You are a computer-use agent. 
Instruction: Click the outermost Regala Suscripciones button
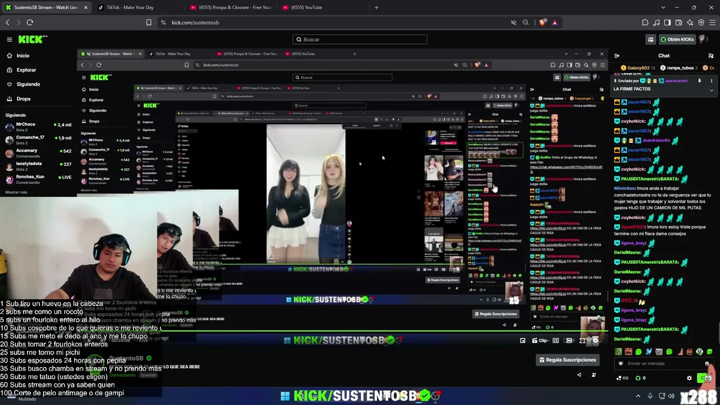point(567,360)
